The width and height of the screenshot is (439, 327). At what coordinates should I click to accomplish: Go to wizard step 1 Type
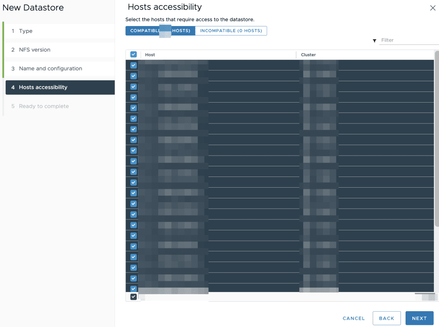(60, 31)
